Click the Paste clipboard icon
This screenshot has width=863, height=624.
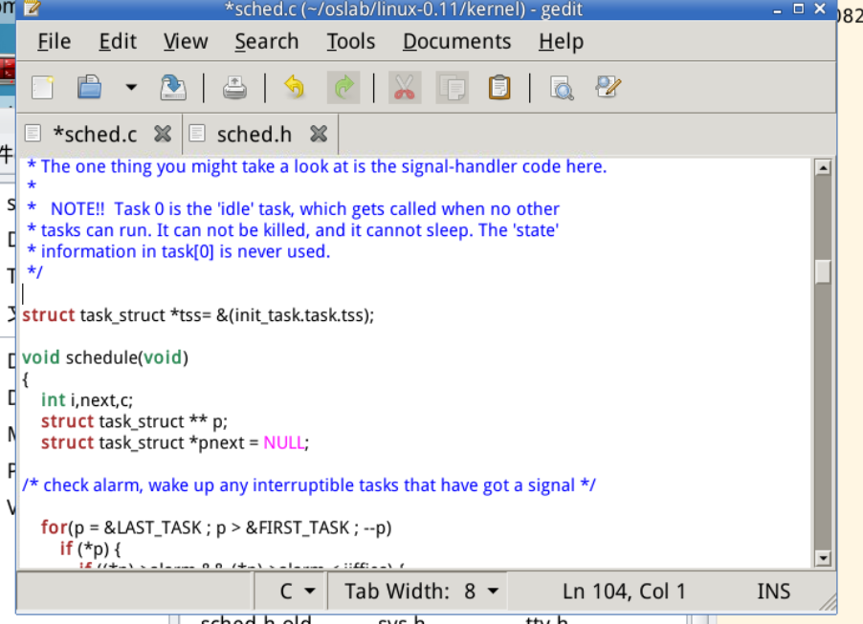(x=498, y=88)
